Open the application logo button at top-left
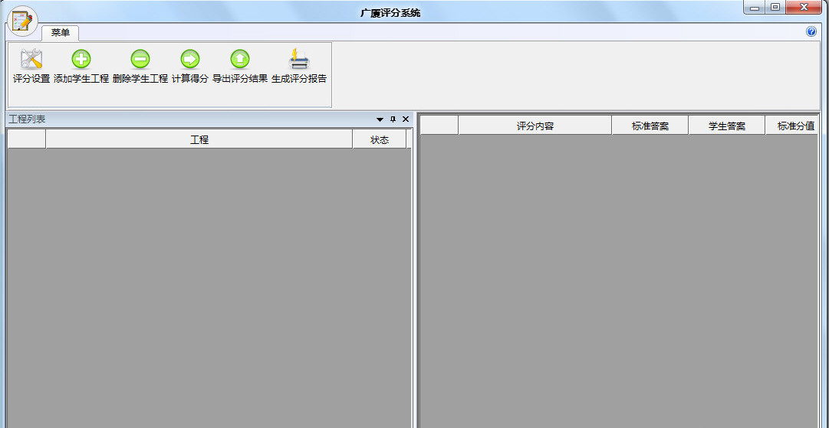The height and width of the screenshot is (428, 829). click(21, 21)
